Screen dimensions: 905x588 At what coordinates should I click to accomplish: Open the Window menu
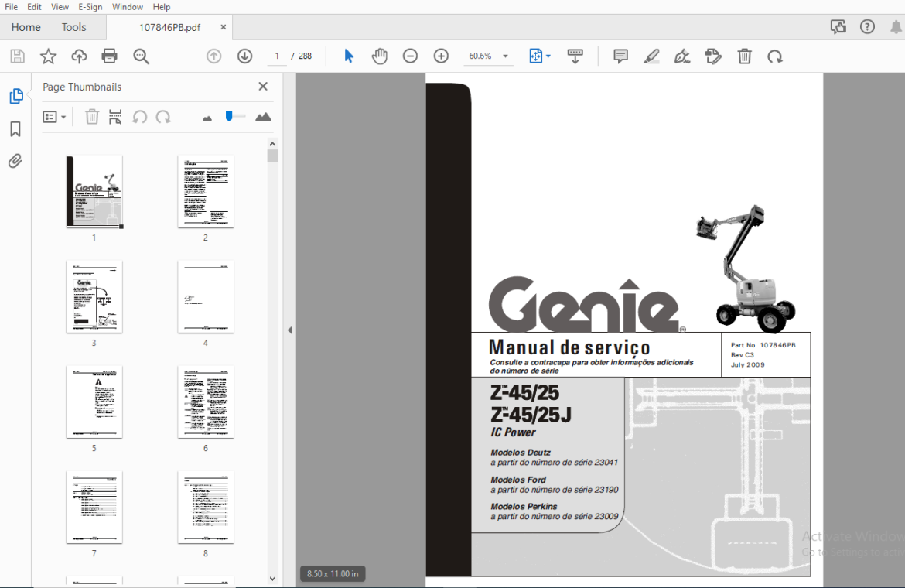128,7
